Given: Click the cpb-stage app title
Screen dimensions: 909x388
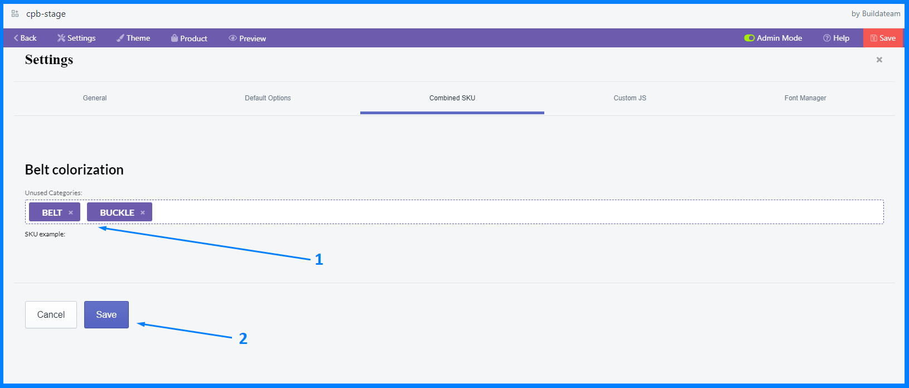Looking at the screenshot, I should pyautogui.click(x=46, y=14).
